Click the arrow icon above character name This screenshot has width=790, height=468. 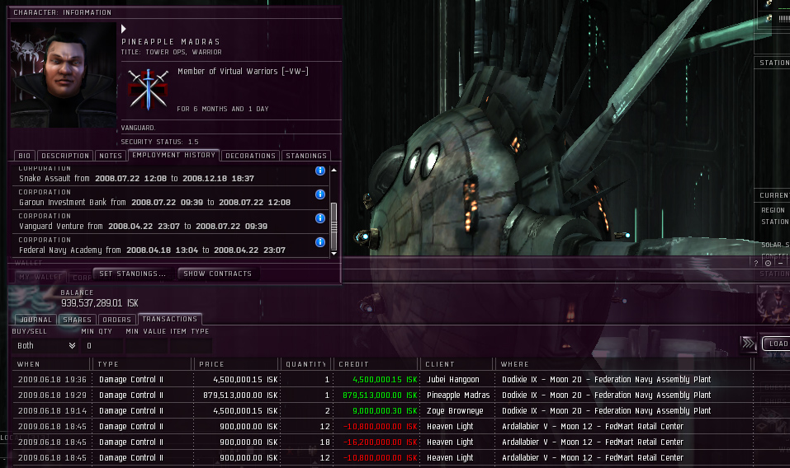pos(124,29)
